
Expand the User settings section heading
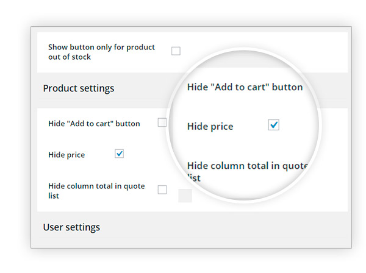[x=71, y=227]
